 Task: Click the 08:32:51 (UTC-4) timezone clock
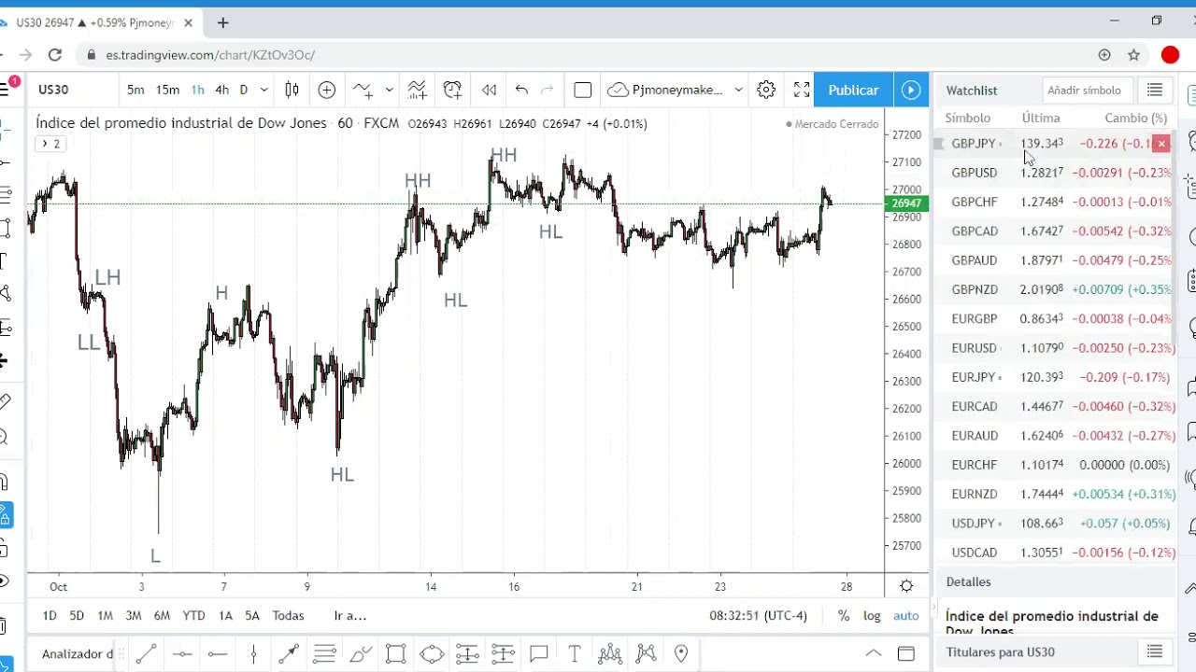(x=758, y=616)
